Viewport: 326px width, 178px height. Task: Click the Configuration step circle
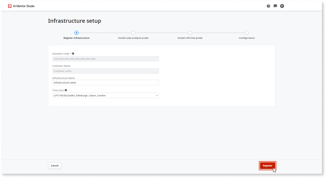coord(247,32)
